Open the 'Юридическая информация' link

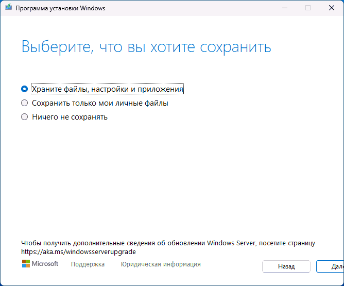pyautogui.click(x=161, y=264)
